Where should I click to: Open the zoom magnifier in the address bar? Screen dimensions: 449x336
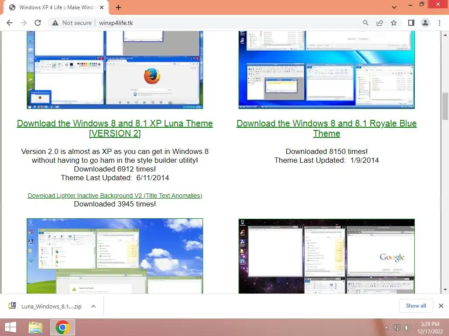coord(365,23)
